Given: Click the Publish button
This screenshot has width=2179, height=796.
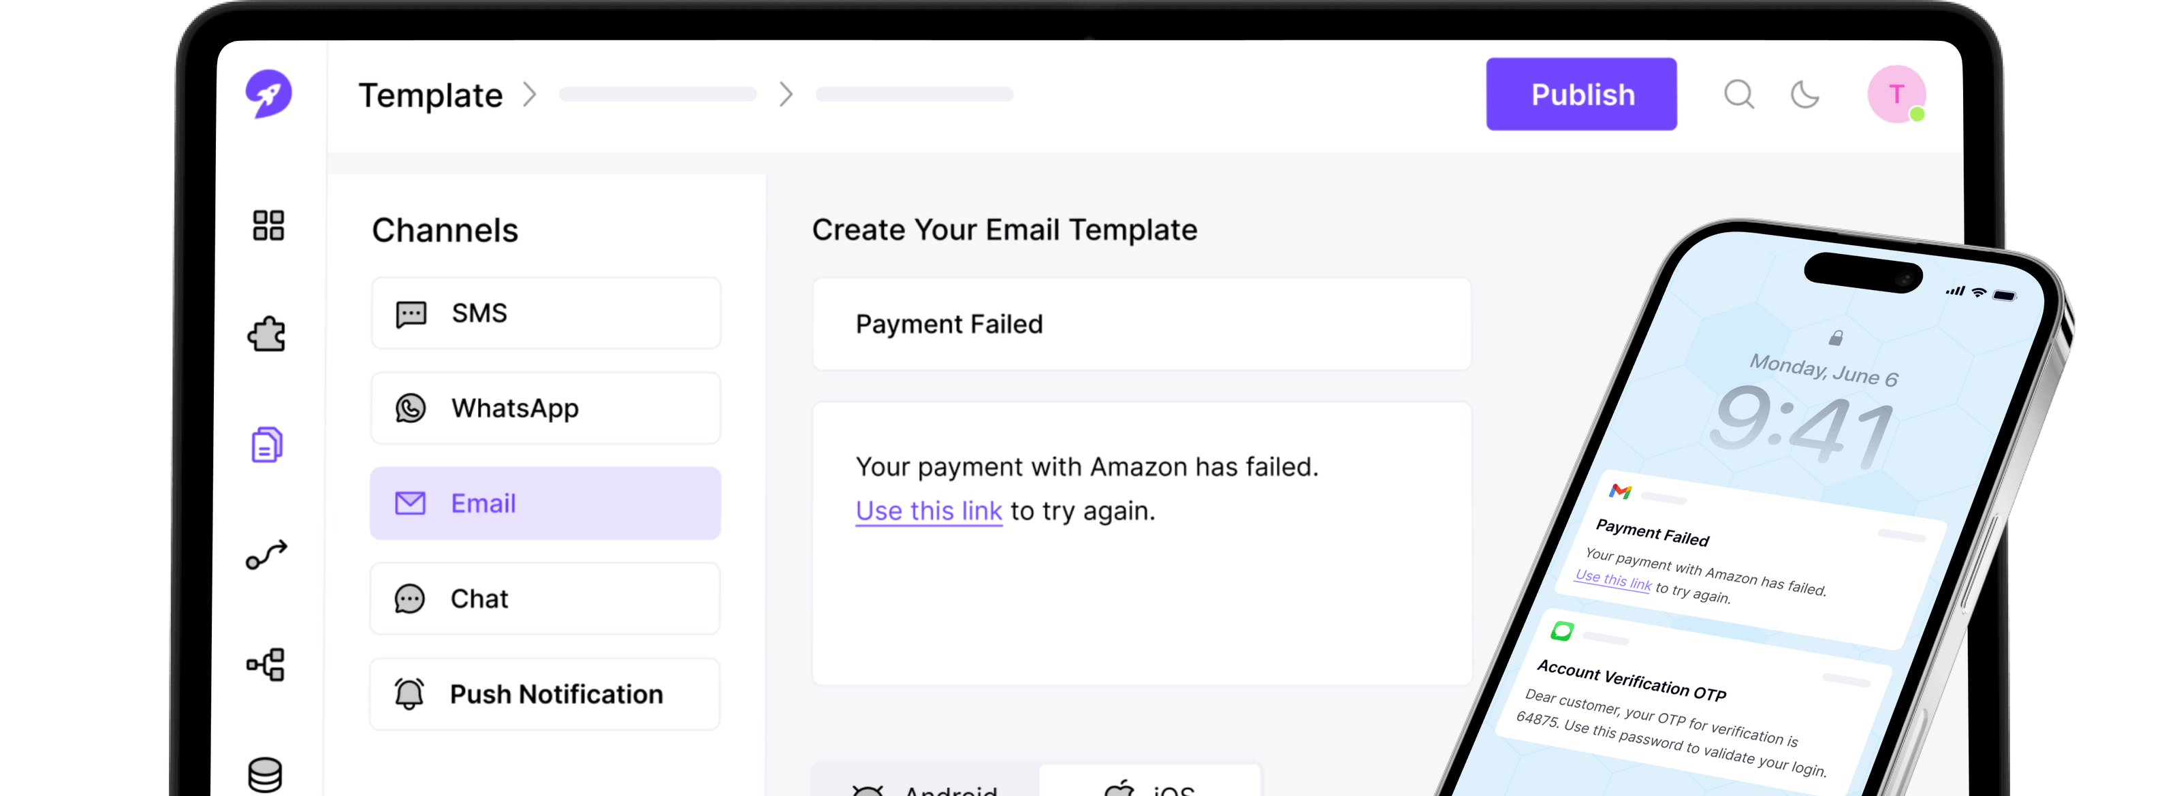Looking at the screenshot, I should pyautogui.click(x=1581, y=94).
